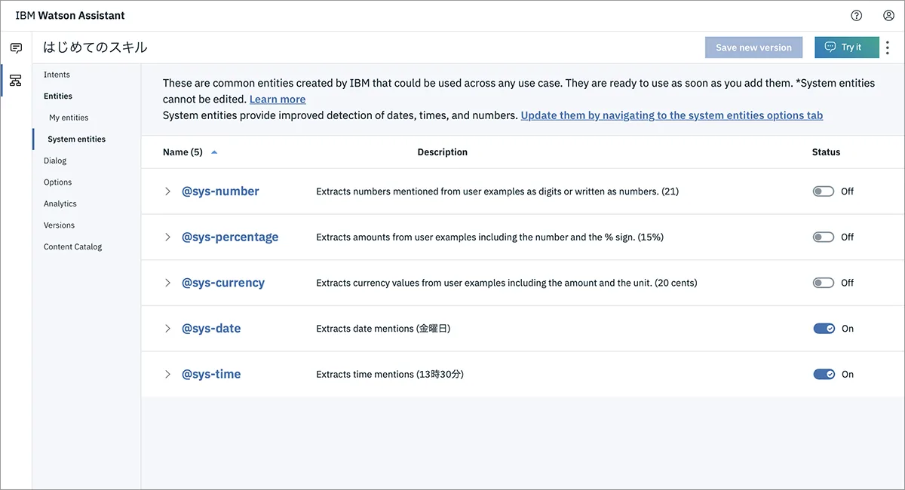This screenshot has height=490, width=905.
Task: Open the @sys-number entity name
Action: pos(220,191)
